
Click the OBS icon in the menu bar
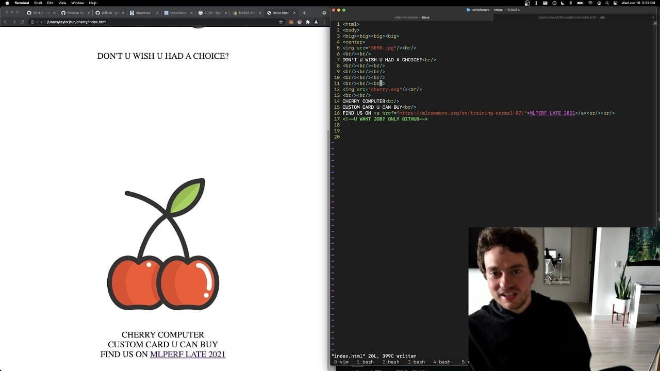[x=527, y=3]
